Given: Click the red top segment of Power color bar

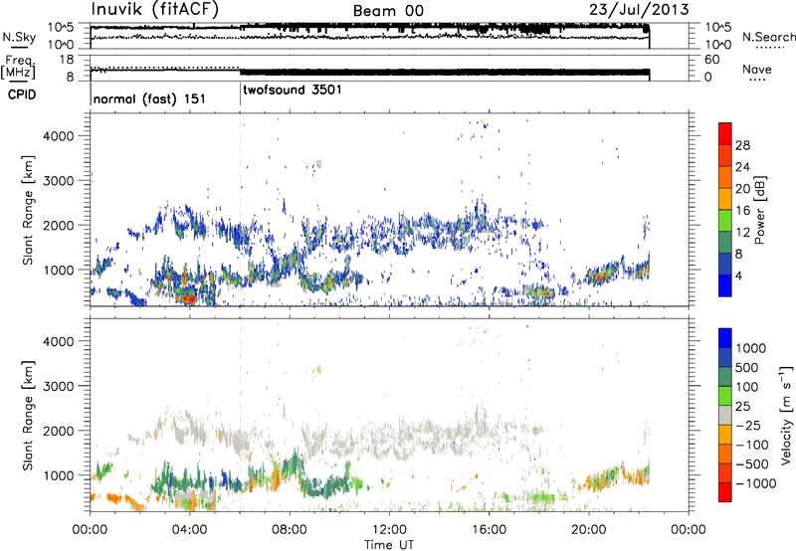Looking at the screenshot, I should click(x=725, y=133).
